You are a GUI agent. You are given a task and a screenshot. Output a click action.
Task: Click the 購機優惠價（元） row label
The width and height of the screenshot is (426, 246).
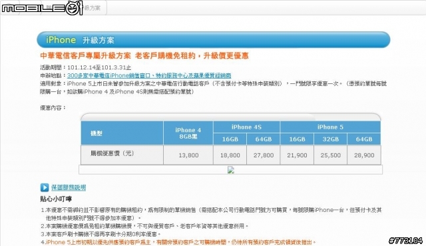tap(112, 153)
